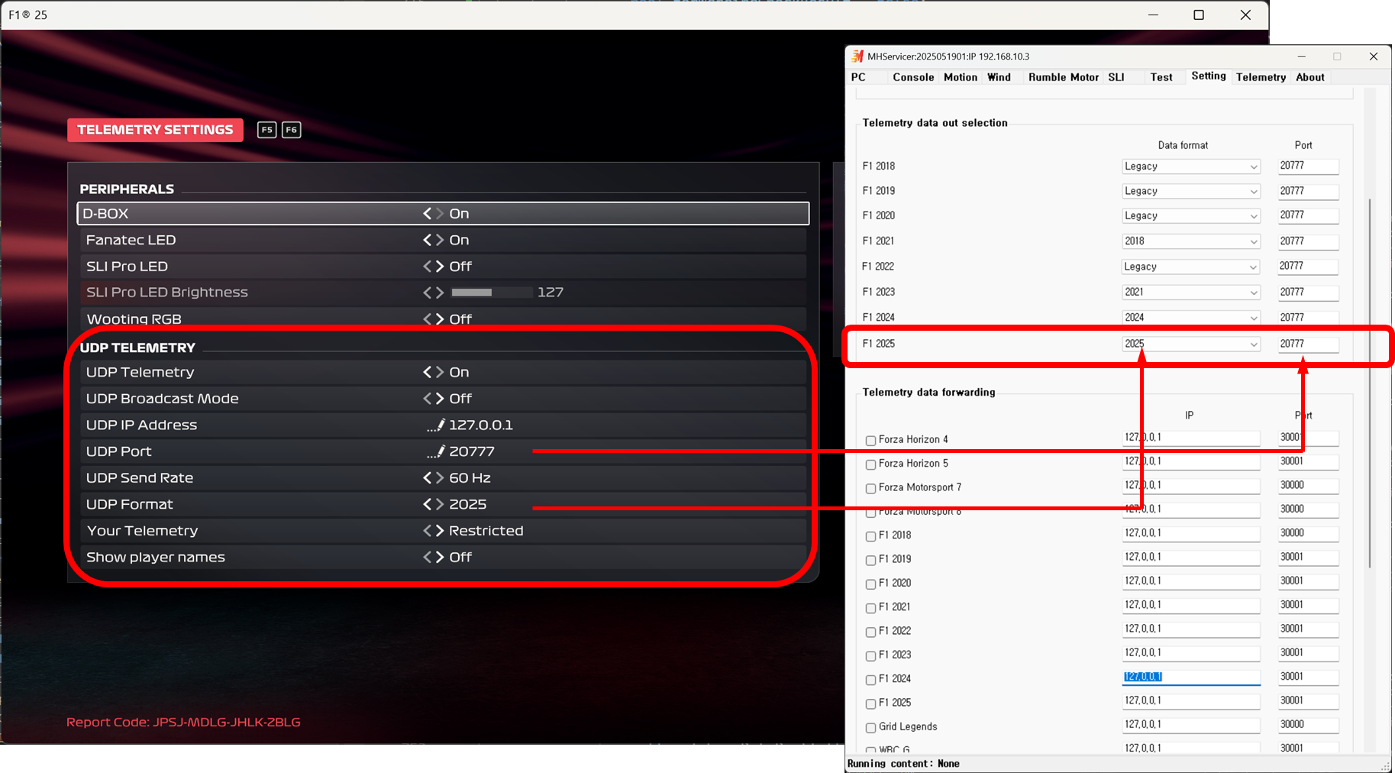Click the F5 key hint icon
The height and width of the screenshot is (773, 1395).
click(x=266, y=130)
